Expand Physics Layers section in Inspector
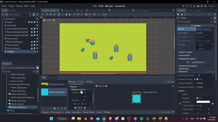The image size is (218, 122). (x=185, y=52)
